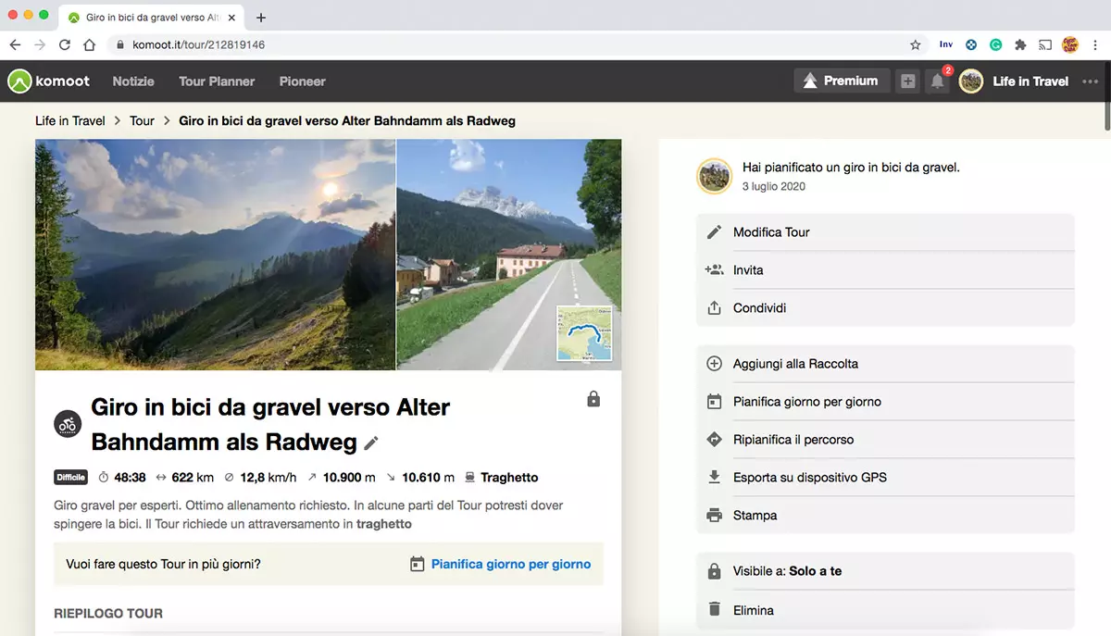
Task: Select Ripianifica il percorso
Action: [x=885, y=440]
